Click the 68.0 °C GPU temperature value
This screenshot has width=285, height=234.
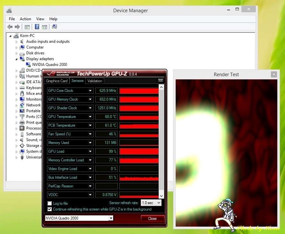coord(106,117)
